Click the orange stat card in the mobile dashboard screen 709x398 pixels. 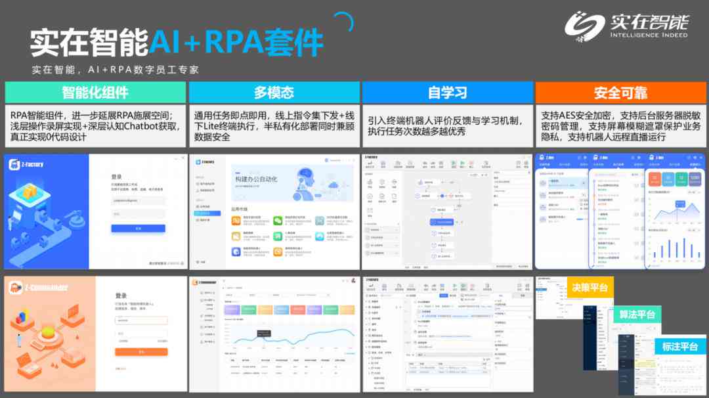(x=655, y=179)
